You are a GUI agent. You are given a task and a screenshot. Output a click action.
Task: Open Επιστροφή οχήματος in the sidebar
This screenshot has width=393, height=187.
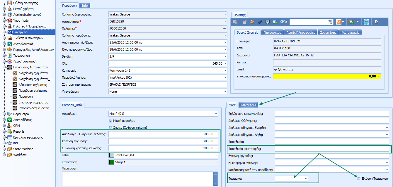tap(33, 102)
